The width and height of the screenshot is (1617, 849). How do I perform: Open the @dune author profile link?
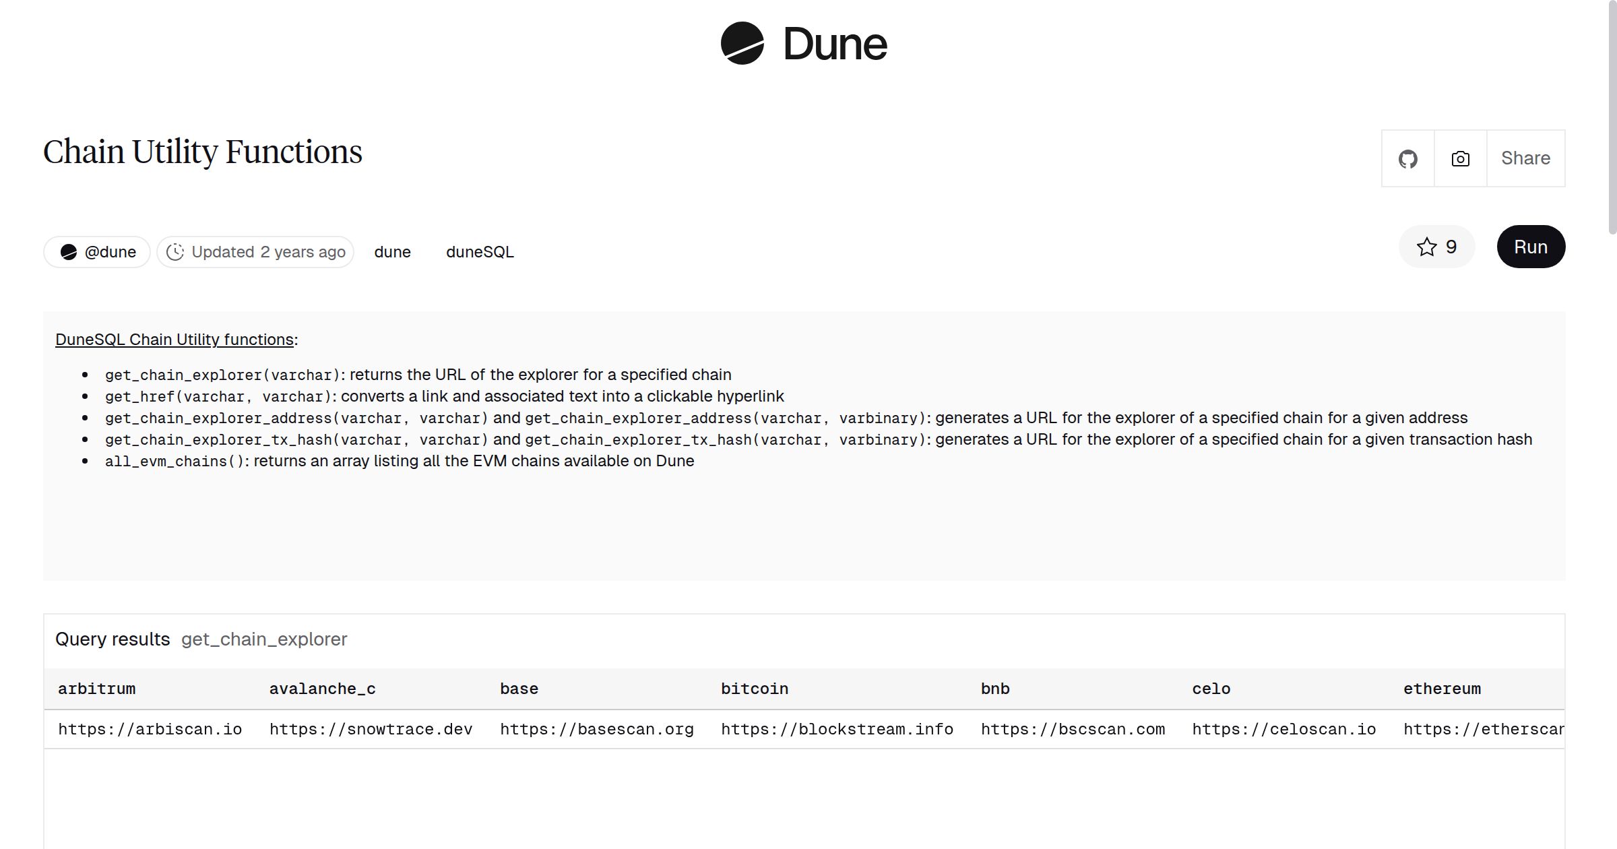tap(110, 252)
